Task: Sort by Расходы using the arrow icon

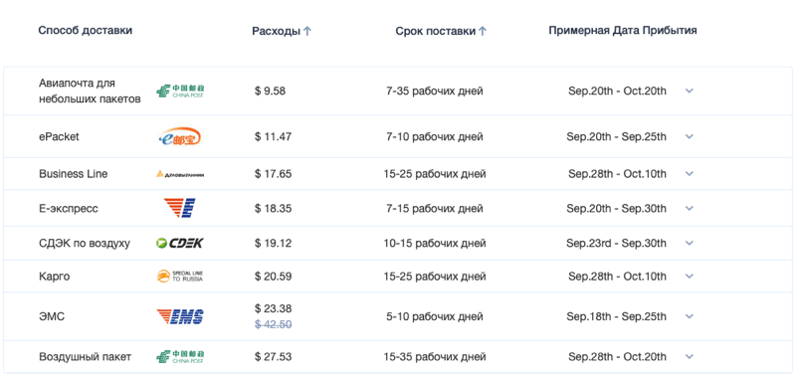Action: [306, 31]
